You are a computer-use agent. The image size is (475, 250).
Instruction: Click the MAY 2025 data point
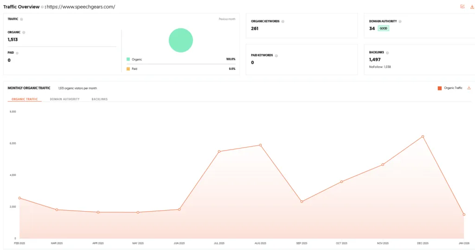coord(138,212)
